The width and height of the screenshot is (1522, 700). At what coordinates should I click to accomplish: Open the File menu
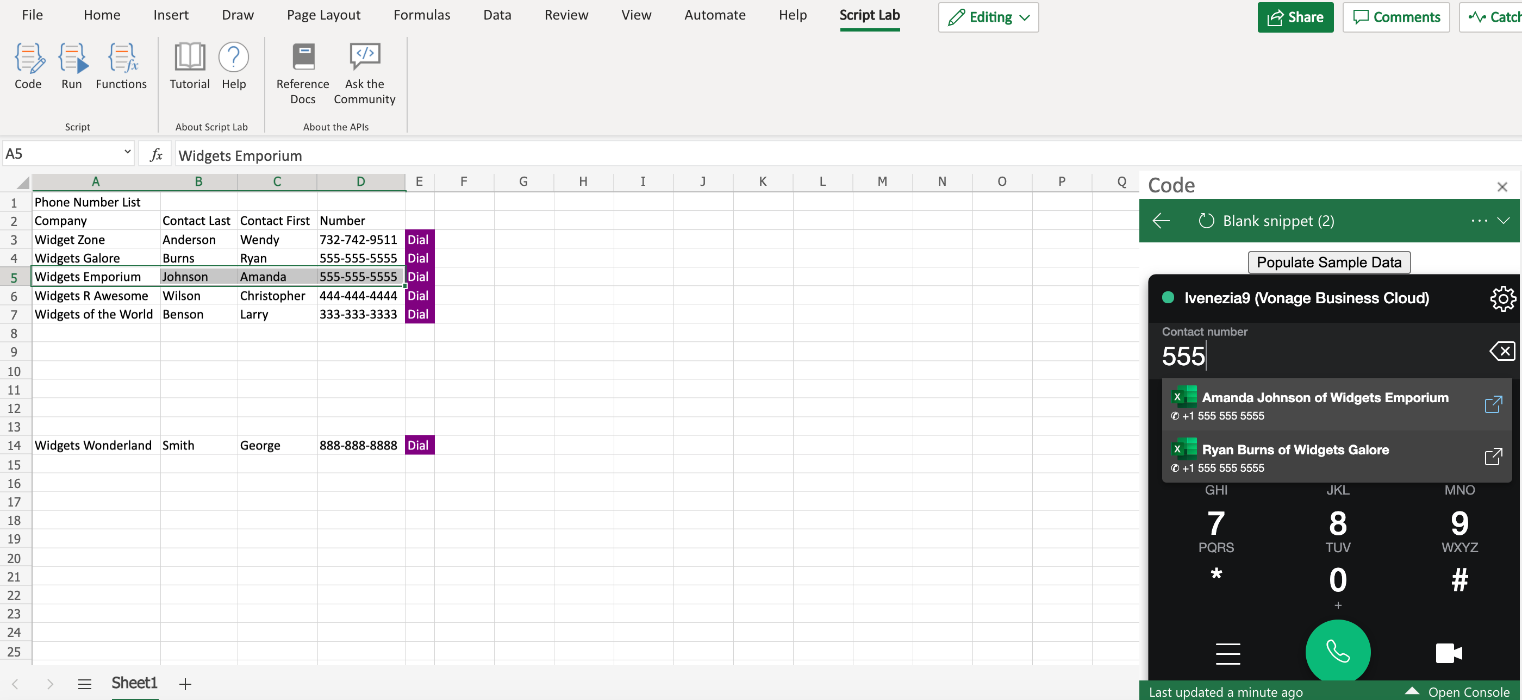(x=33, y=15)
